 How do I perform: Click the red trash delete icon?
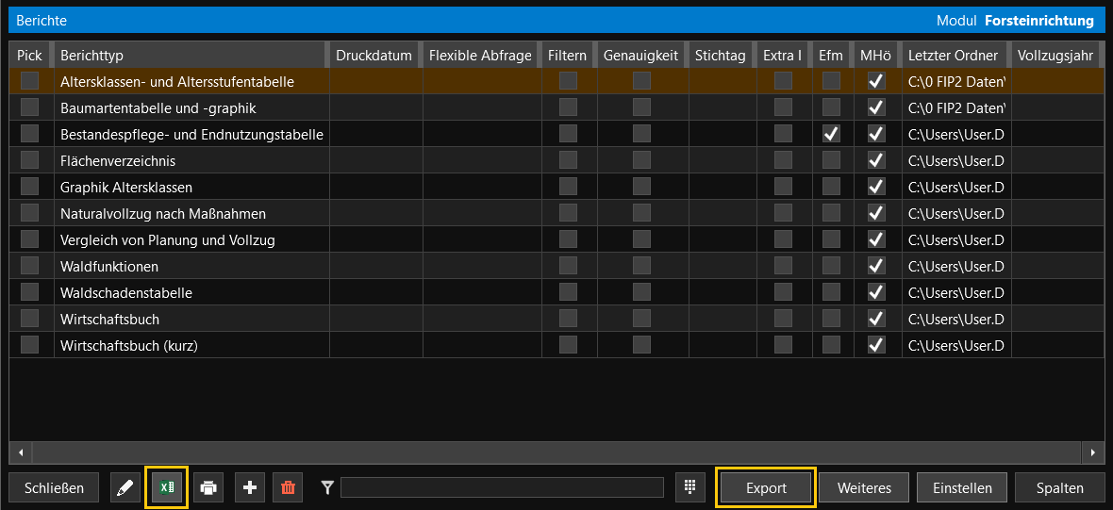(288, 487)
